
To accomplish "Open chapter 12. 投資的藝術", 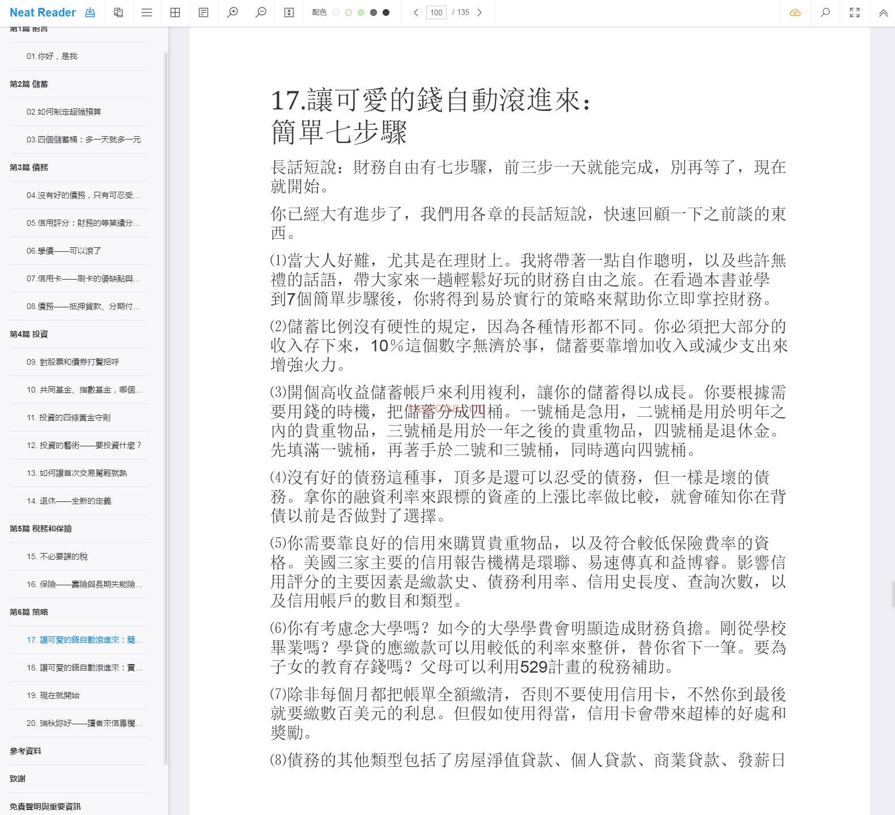I will pyautogui.click(x=78, y=445).
